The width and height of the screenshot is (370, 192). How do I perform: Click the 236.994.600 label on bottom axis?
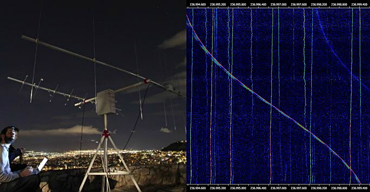[x=198, y=188]
